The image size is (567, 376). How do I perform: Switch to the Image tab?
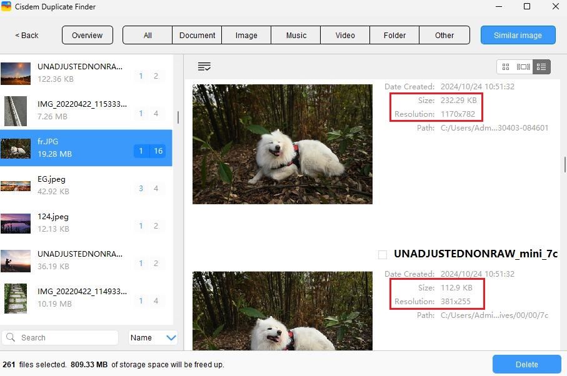246,35
